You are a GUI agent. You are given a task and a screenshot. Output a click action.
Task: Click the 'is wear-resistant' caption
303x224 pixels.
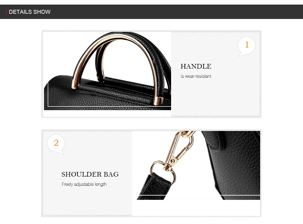pyautogui.click(x=196, y=76)
